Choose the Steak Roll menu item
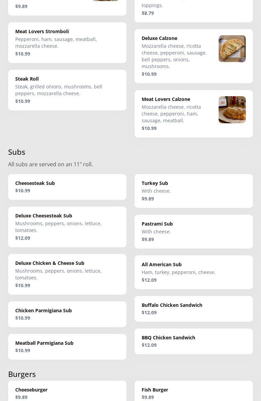This screenshot has width=261, height=401. pos(67,90)
